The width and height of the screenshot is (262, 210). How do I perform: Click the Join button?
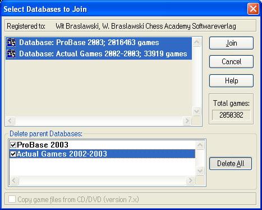tap(231, 43)
